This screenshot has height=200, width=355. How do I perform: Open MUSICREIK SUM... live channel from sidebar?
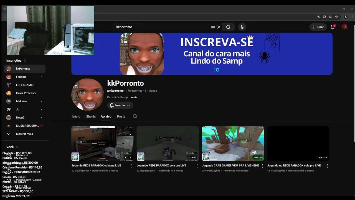(x=25, y=126)
